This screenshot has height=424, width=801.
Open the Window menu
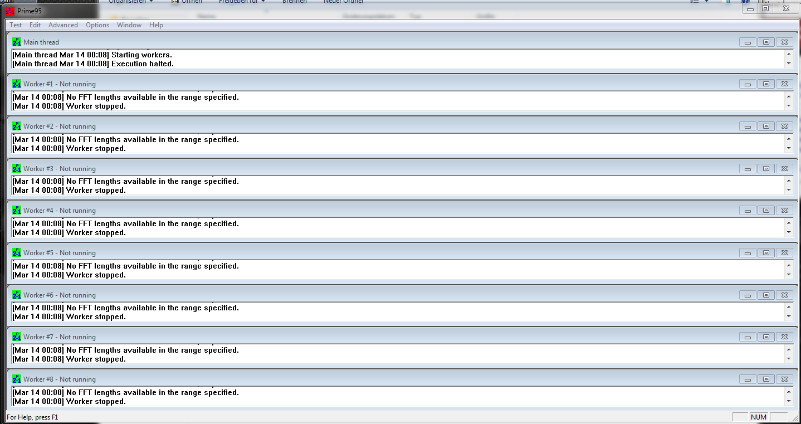(129, 25)
